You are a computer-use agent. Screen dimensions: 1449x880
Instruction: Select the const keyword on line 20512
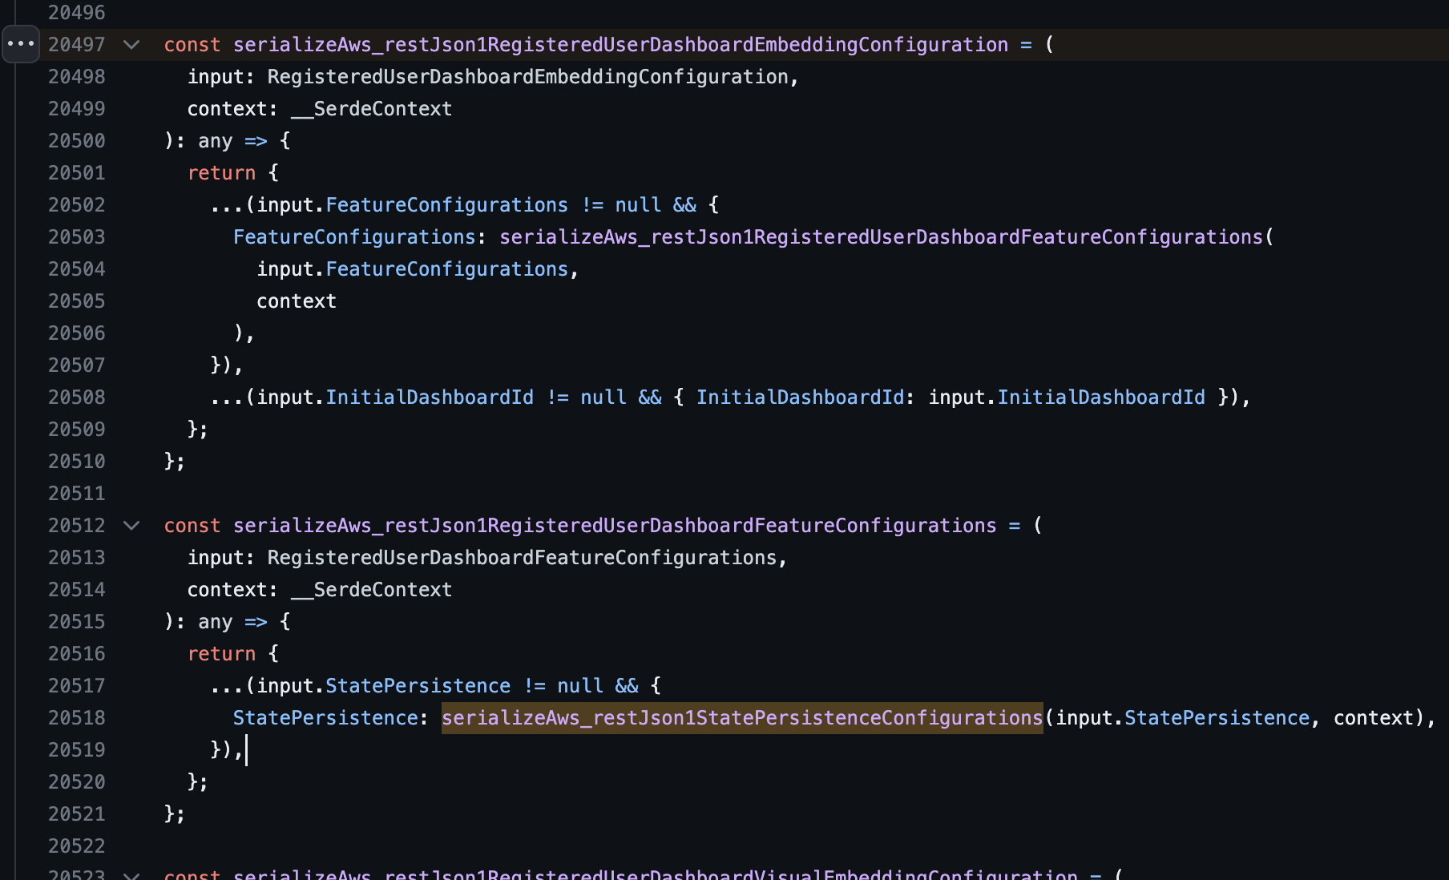coord(192,526)
